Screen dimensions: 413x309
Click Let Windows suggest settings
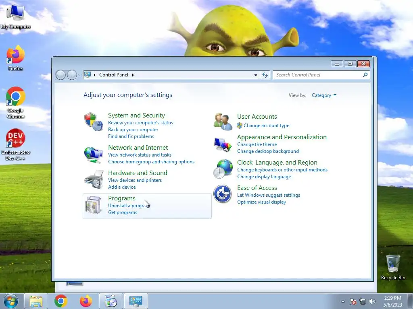268,195
